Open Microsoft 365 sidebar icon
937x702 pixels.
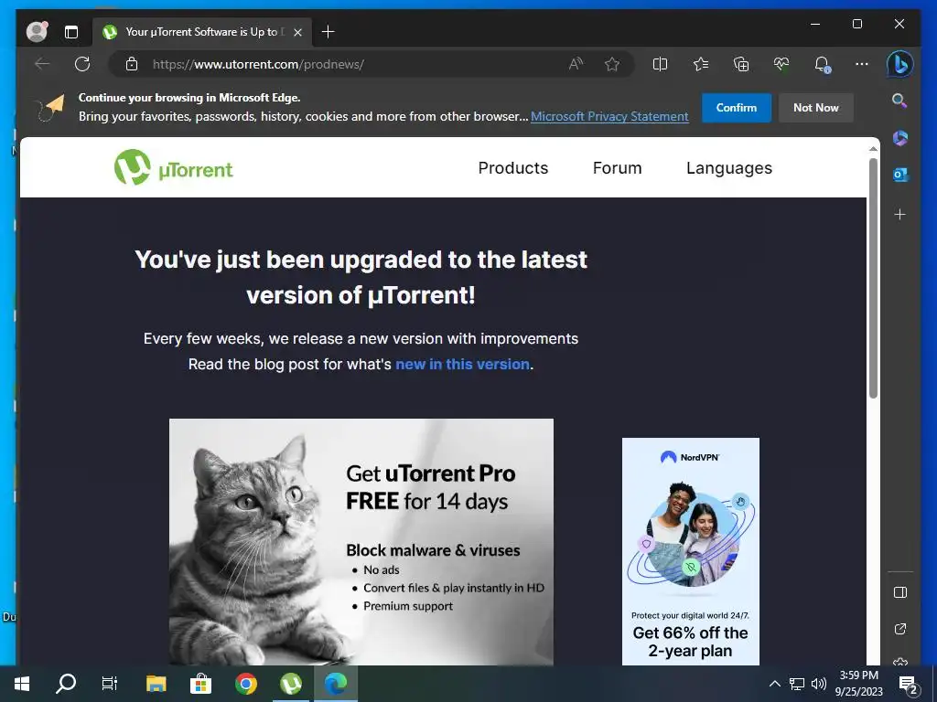[900, 139]
